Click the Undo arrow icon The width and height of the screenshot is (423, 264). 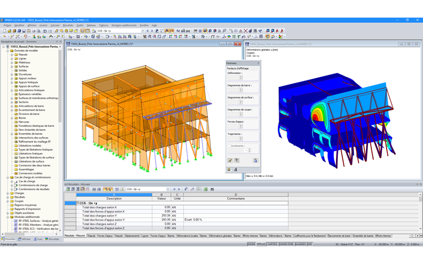click(45, 31)
